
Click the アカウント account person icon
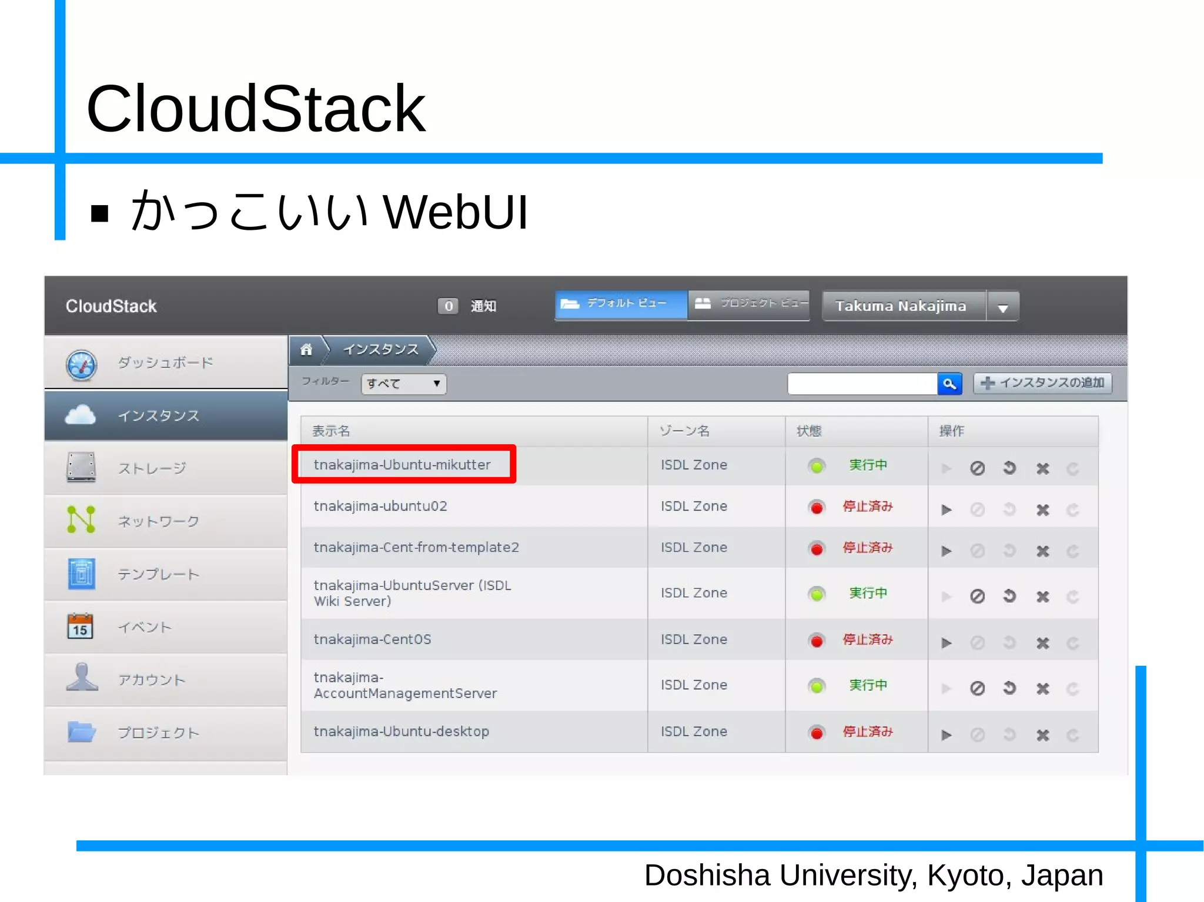[82, 678]
